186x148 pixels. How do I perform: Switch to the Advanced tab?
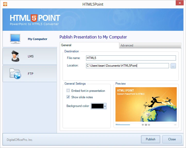tap(150, 45)
